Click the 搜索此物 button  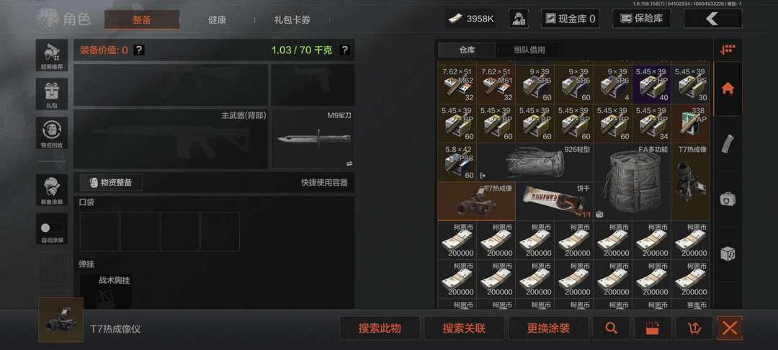click(x=380, y=328)
